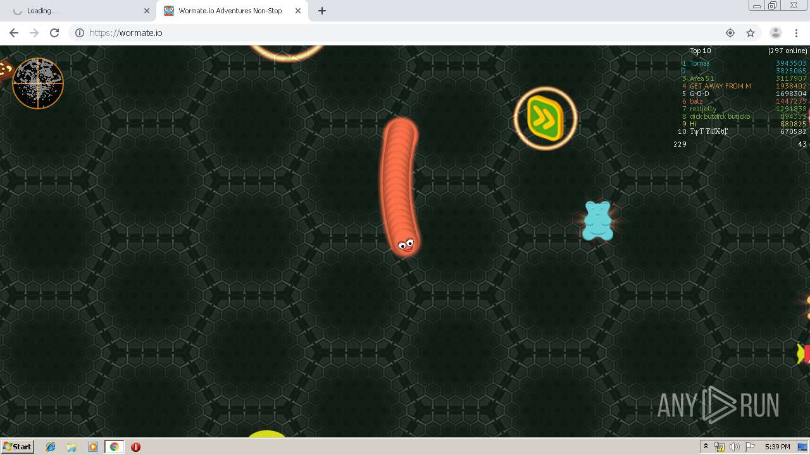The image size is (810, 455).
Task: Click leaderboard entry Hi
Action: click(693, 124)
